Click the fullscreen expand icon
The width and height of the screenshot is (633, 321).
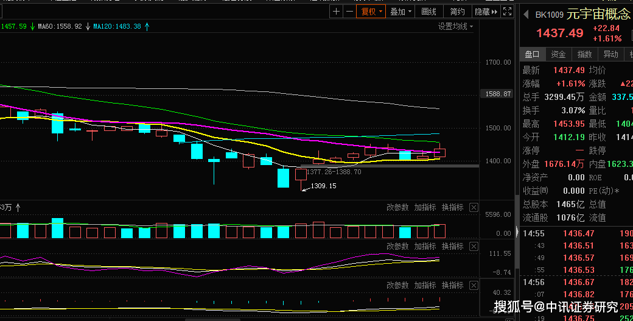coord(507,12)
